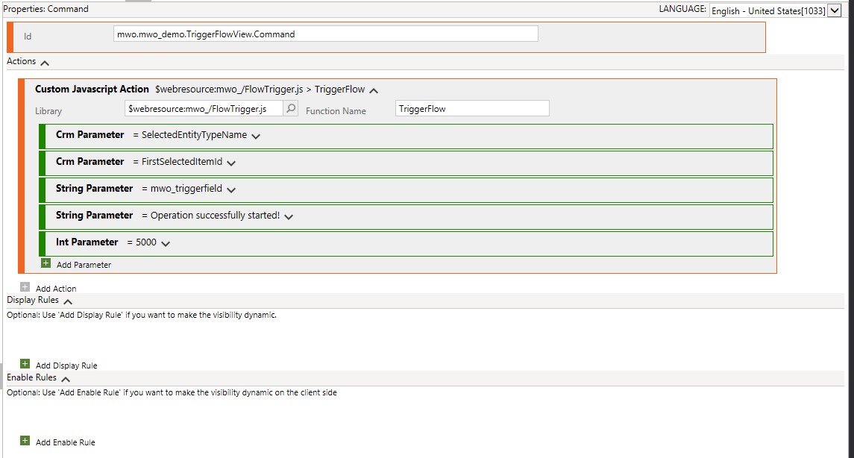Collapse the Display Rules section
854x458 pixels.
click(68, 301)
